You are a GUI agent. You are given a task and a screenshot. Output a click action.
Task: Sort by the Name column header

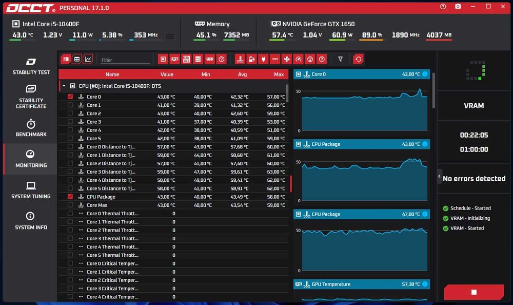pos(112,74)
